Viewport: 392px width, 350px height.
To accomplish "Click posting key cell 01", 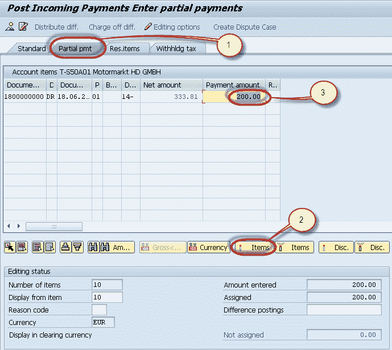I will (97, 97).
